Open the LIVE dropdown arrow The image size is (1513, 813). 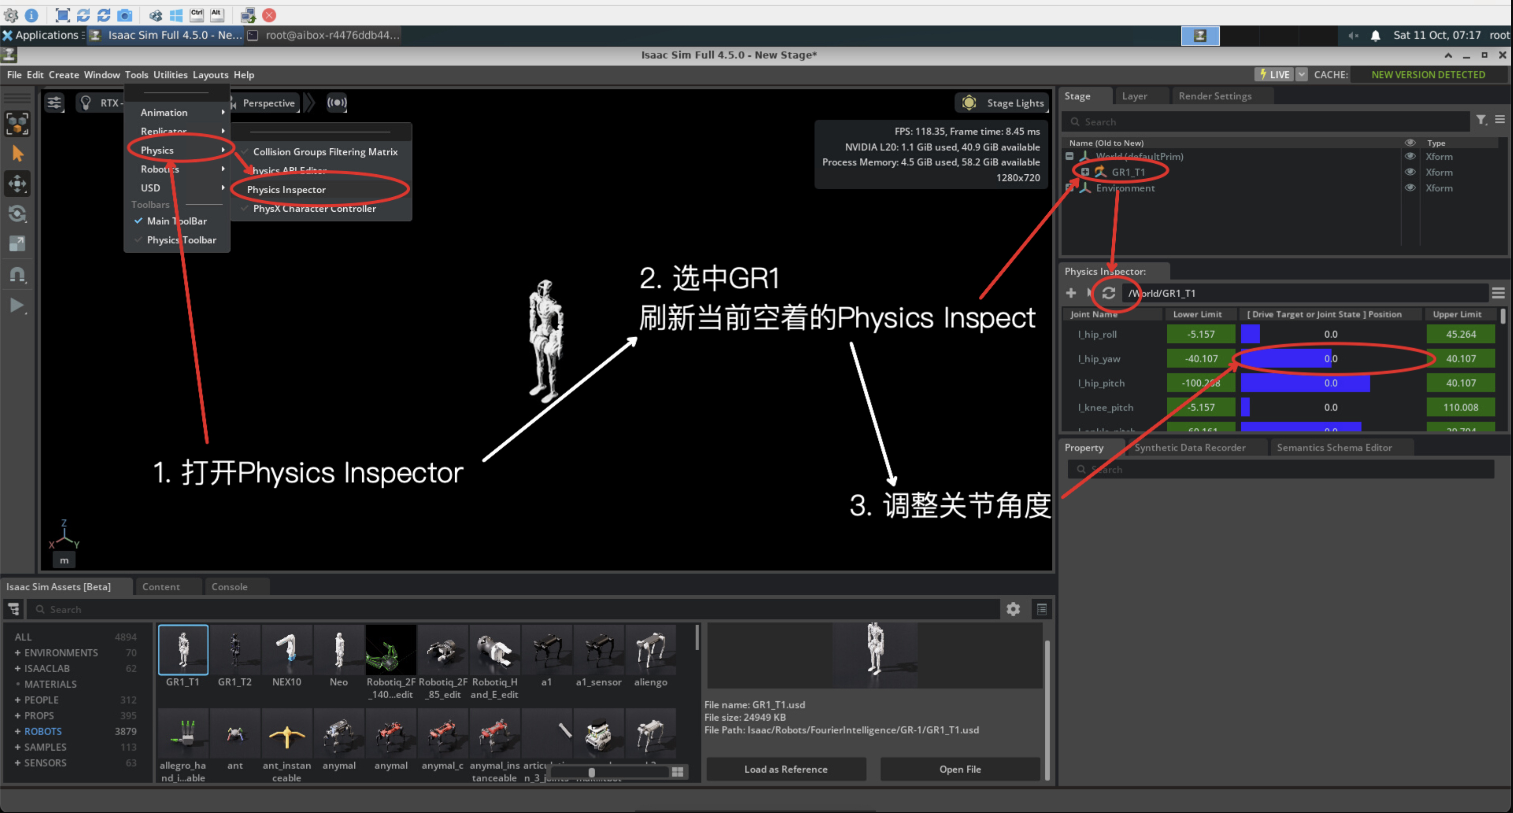click(x=1302, y=74)
